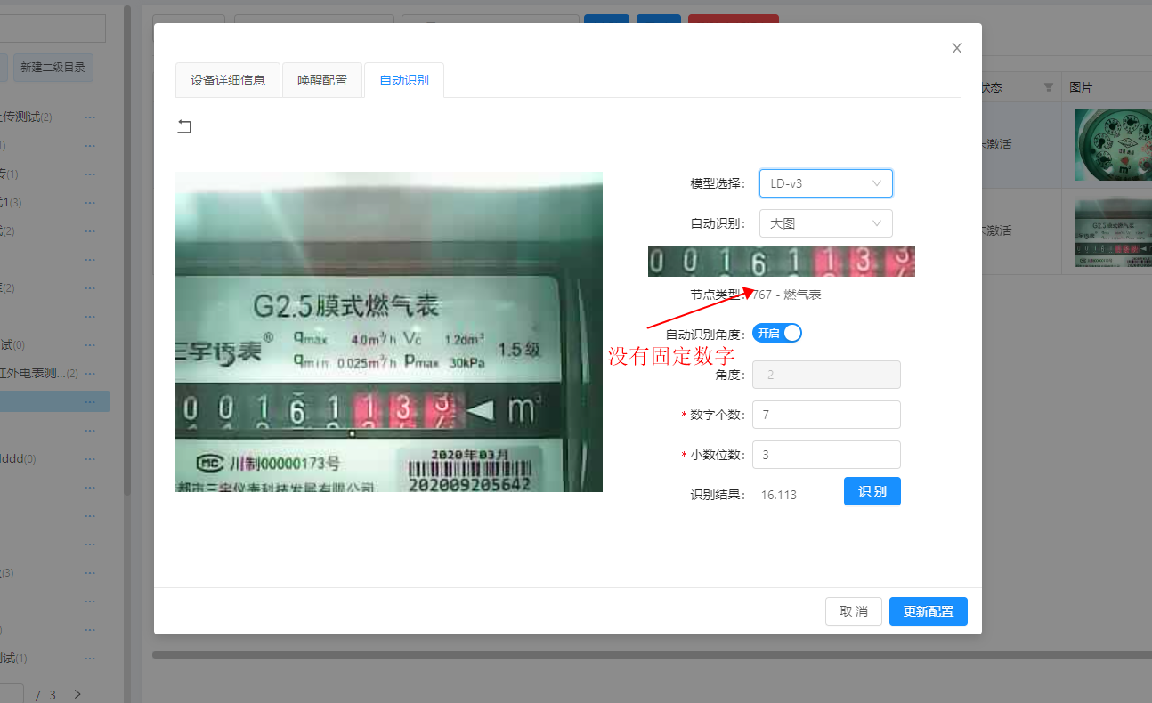This screenshot has height=703, width=1152.
Task: Select the 红外电表测...(2) tree item
Action: tap(39, 374)
